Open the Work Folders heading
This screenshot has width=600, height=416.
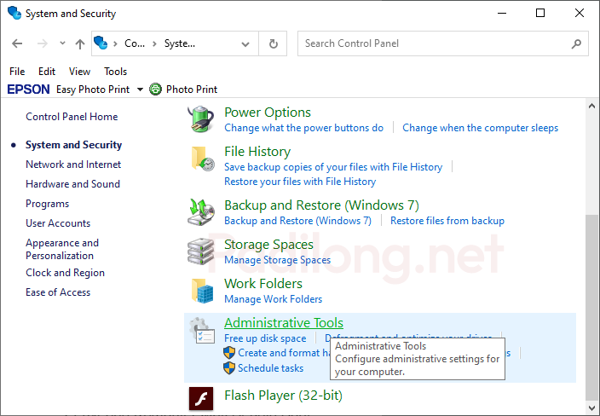263,284
